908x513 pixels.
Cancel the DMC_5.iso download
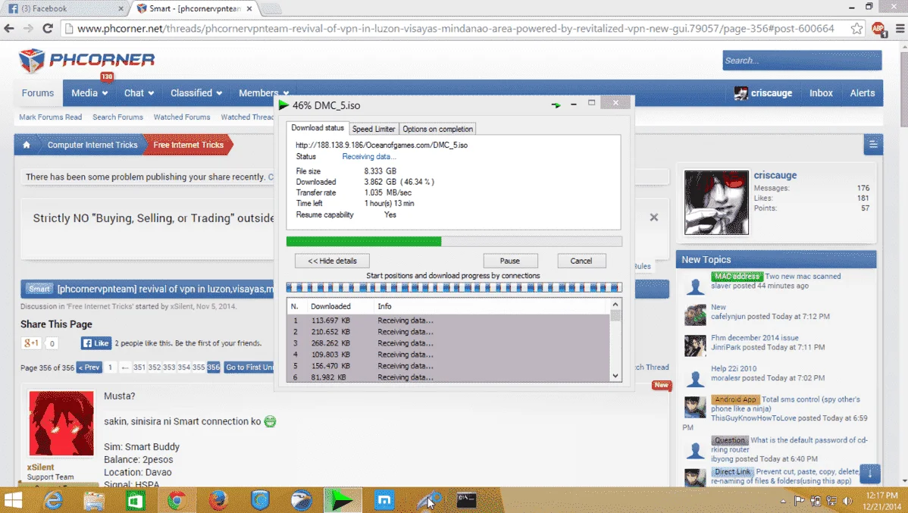coord(581,261)
